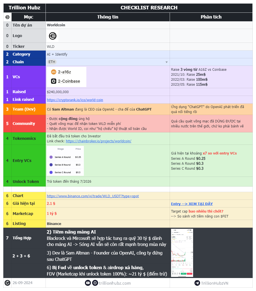This screenshot has height=291, width=256.
Task: Select the Raise 3 vòng analysis cell
Action: click(211, 77)
